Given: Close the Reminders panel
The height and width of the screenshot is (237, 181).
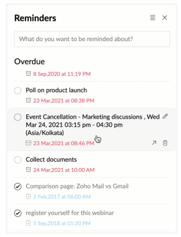Looking at the screenshot, I should coord(165,18).
